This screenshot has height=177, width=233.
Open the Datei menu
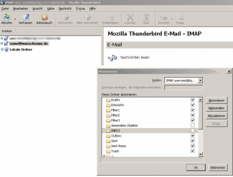[x=5, y=9]
